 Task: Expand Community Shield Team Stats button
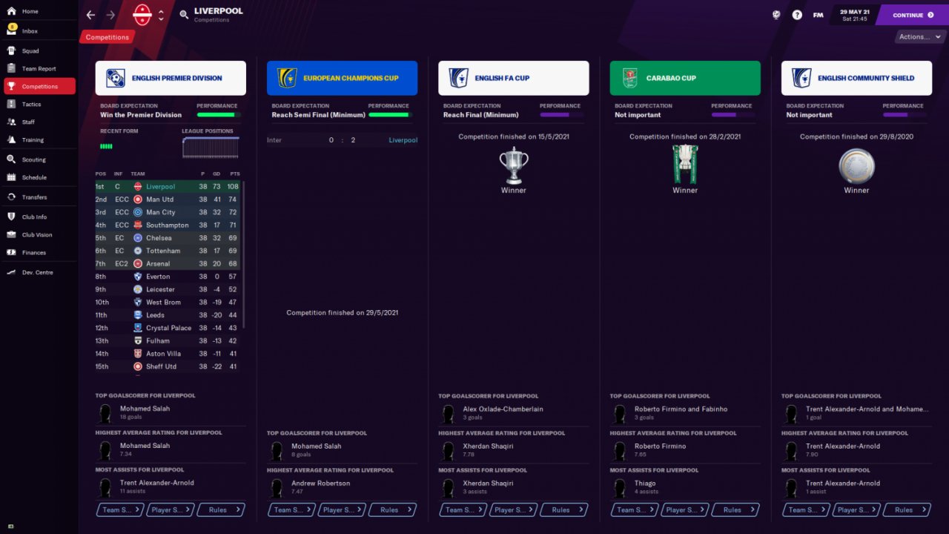tap(805, 510)
